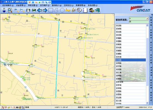Click the user with key icon
153x110 pixels.
[92, 10]
